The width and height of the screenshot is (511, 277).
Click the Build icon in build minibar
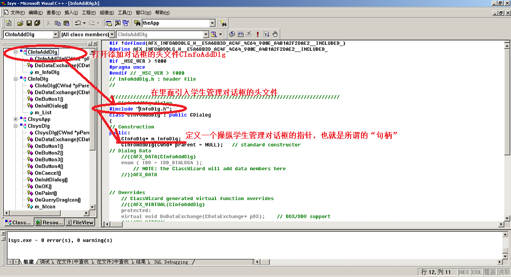pos(241,34)
